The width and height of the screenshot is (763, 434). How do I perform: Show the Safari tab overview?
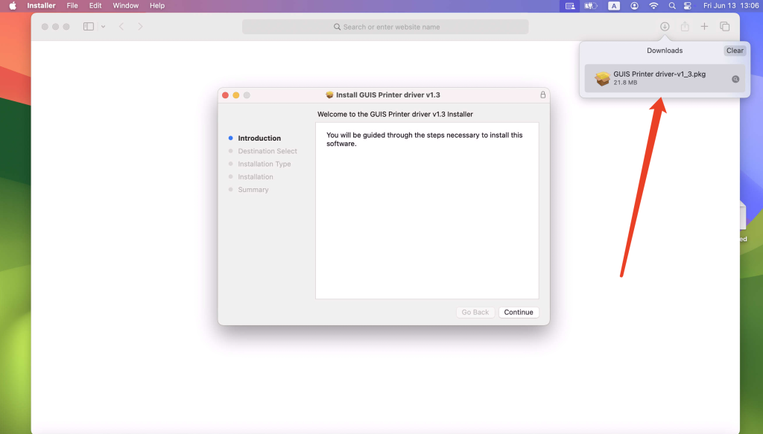[724, 27]
